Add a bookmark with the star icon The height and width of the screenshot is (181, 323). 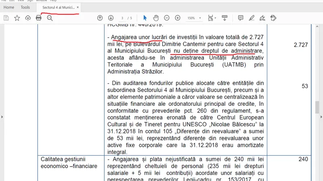17,18
